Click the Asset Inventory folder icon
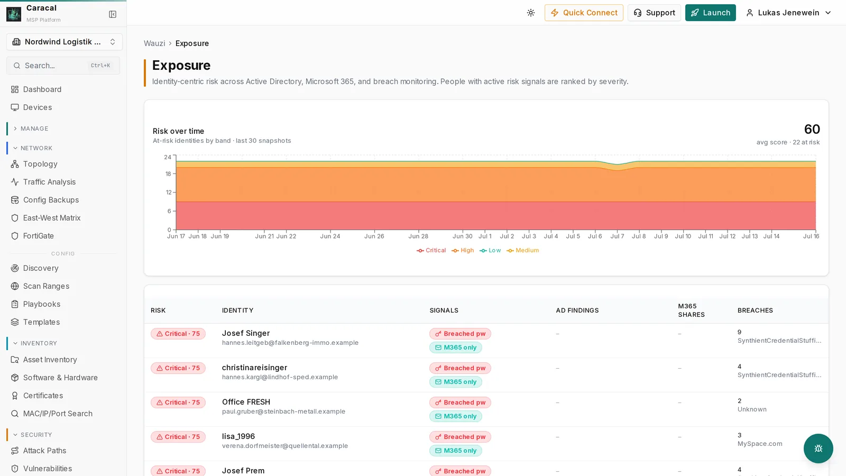846x476 pixels. [x=15, y=360]
